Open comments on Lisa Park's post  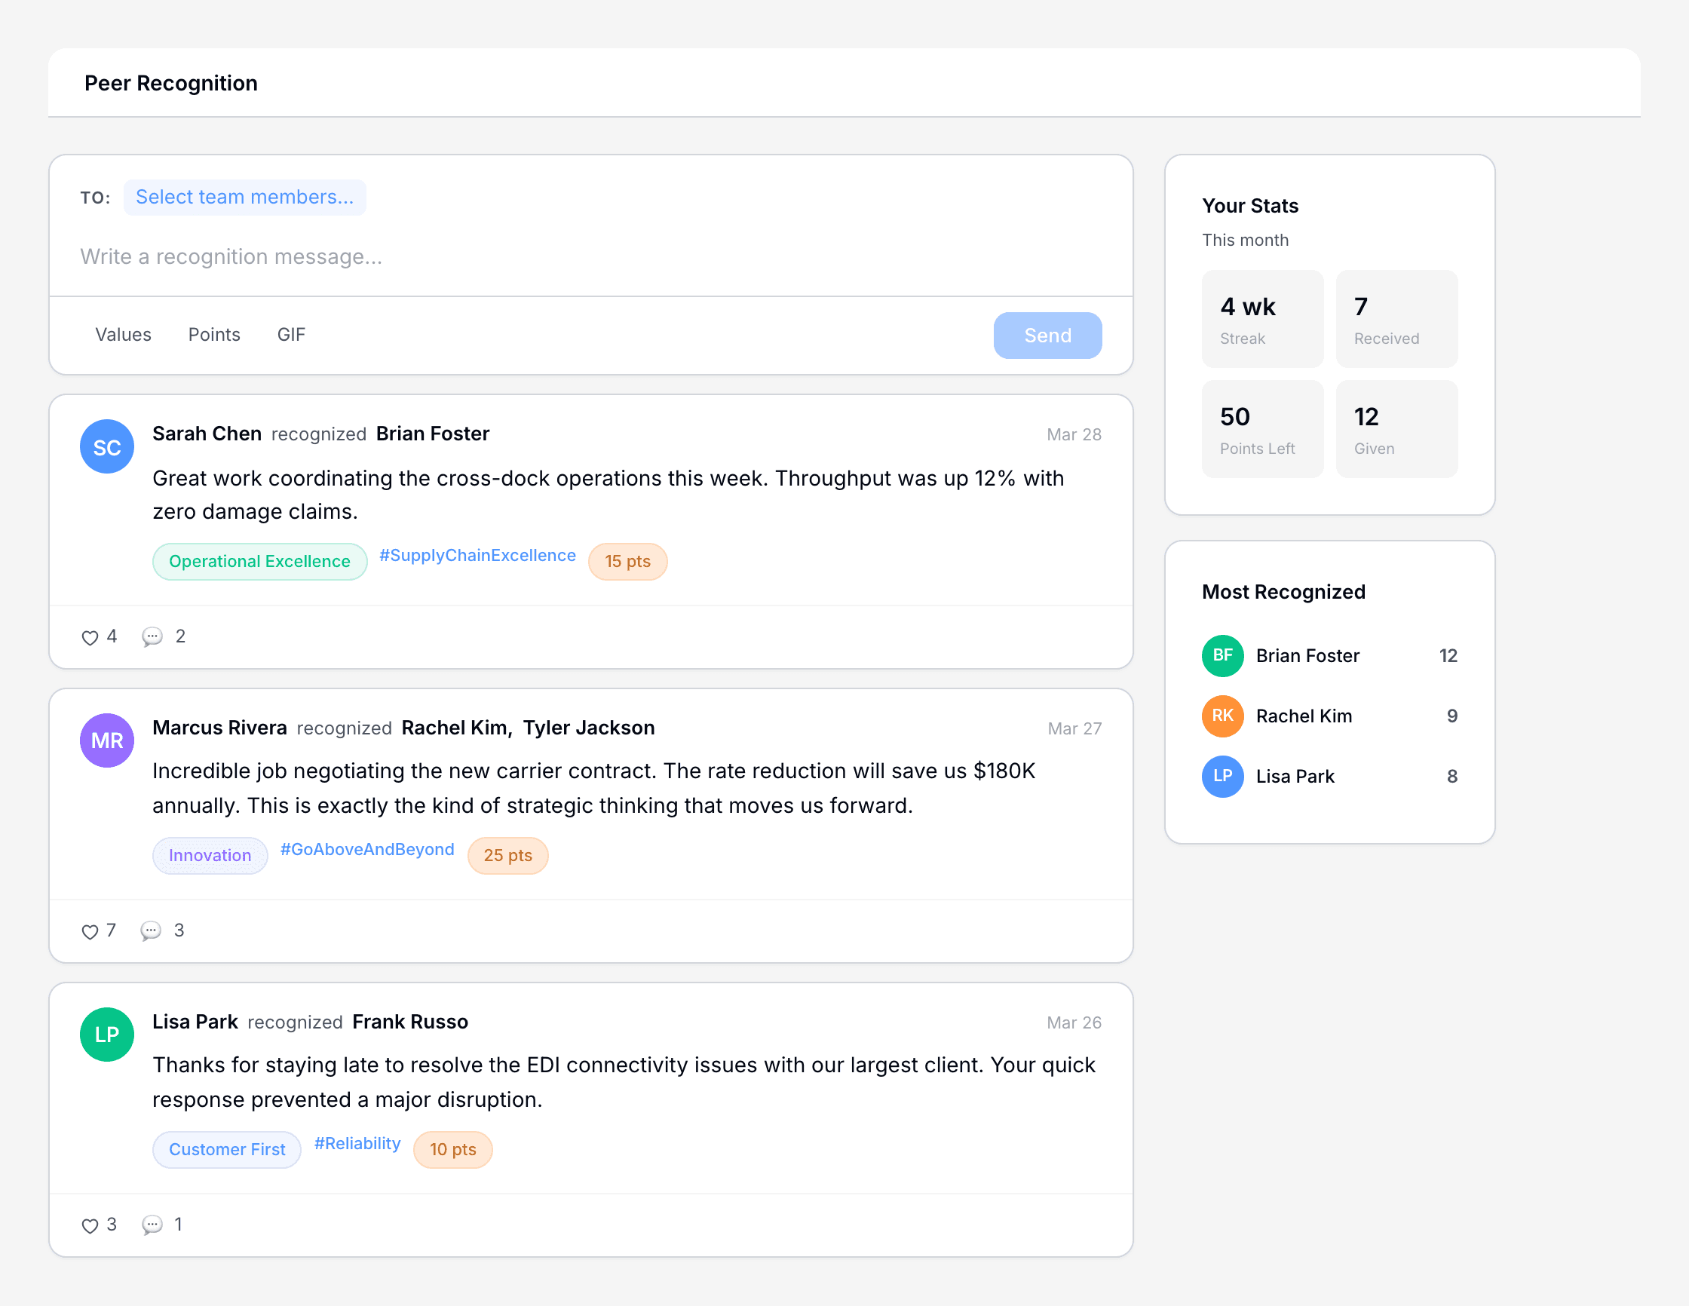tap(152, 1225)
